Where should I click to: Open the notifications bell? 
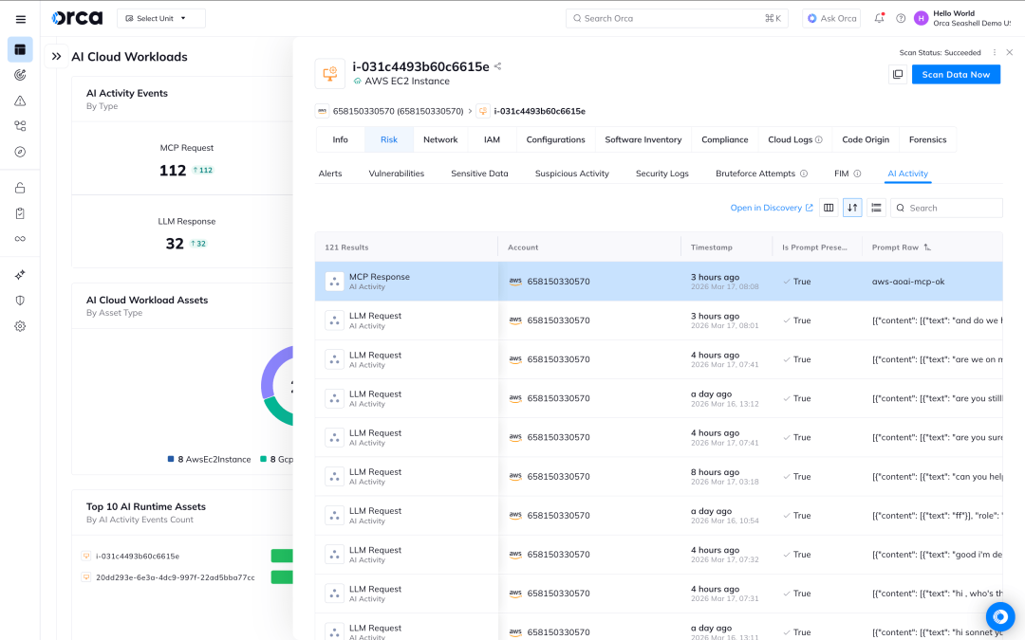[881, 18]
